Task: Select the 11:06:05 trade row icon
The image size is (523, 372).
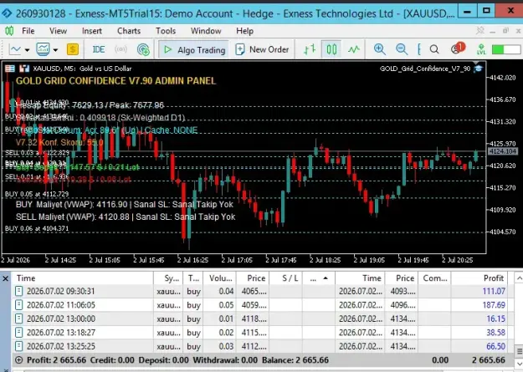Action: 19,305
